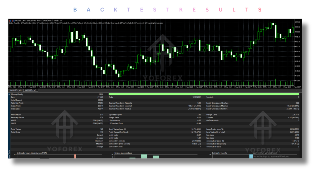Click the Activate Windows watermark text
This screenshot has width=320, height=180.
coord(265,153)
